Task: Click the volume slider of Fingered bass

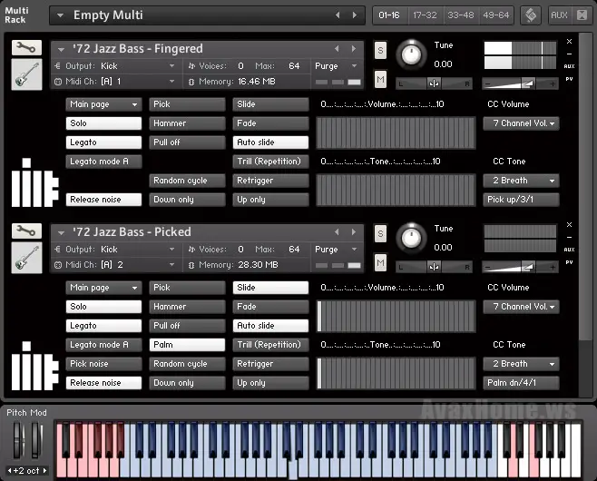Action: (x=520, y=83)
